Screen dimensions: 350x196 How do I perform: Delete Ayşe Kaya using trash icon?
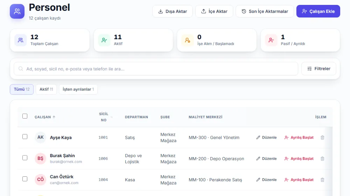[322, 138]
